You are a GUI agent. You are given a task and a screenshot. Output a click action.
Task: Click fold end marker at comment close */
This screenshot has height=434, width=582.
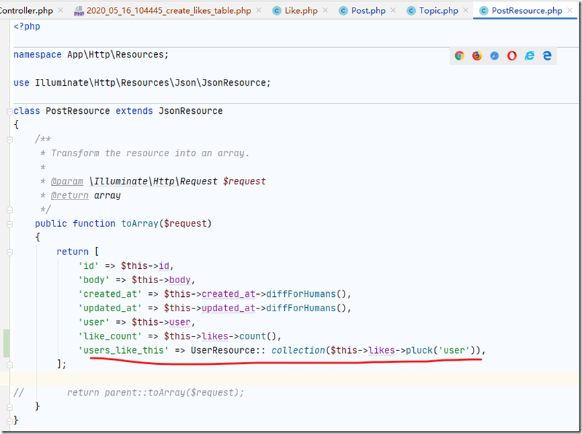[x=10, y=210]
